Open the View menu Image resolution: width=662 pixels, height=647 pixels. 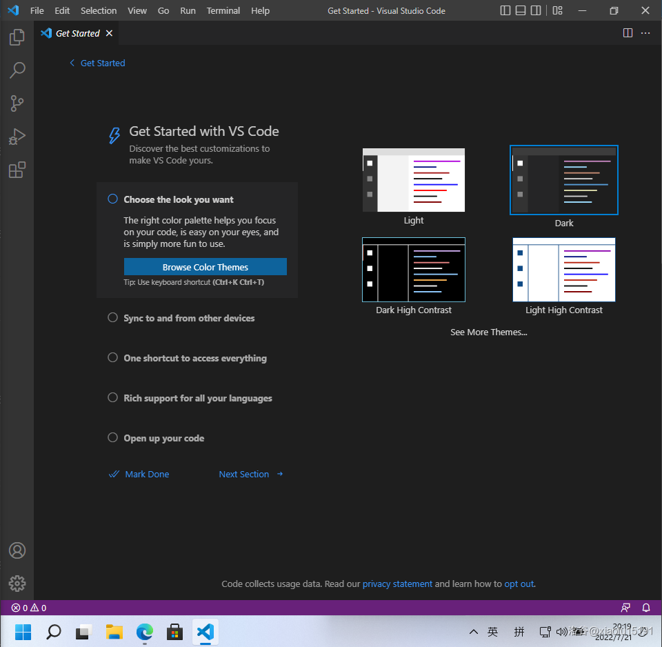137,10
